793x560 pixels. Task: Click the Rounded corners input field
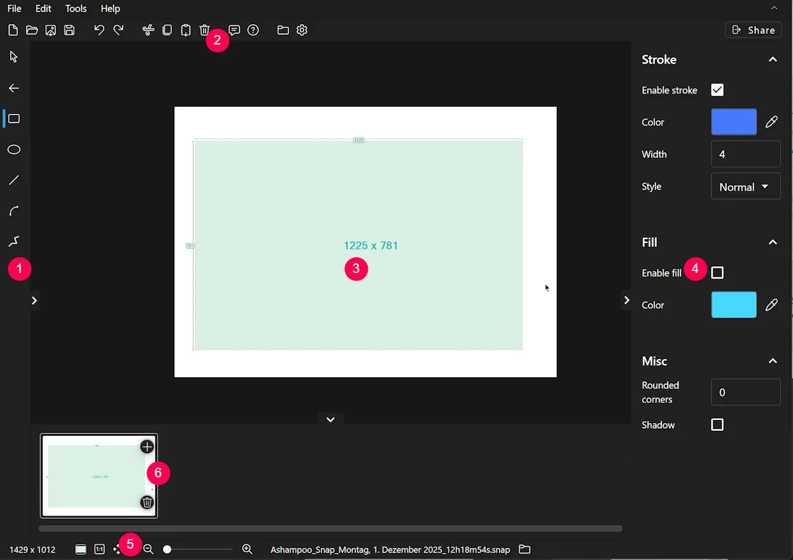click(745, 392)
